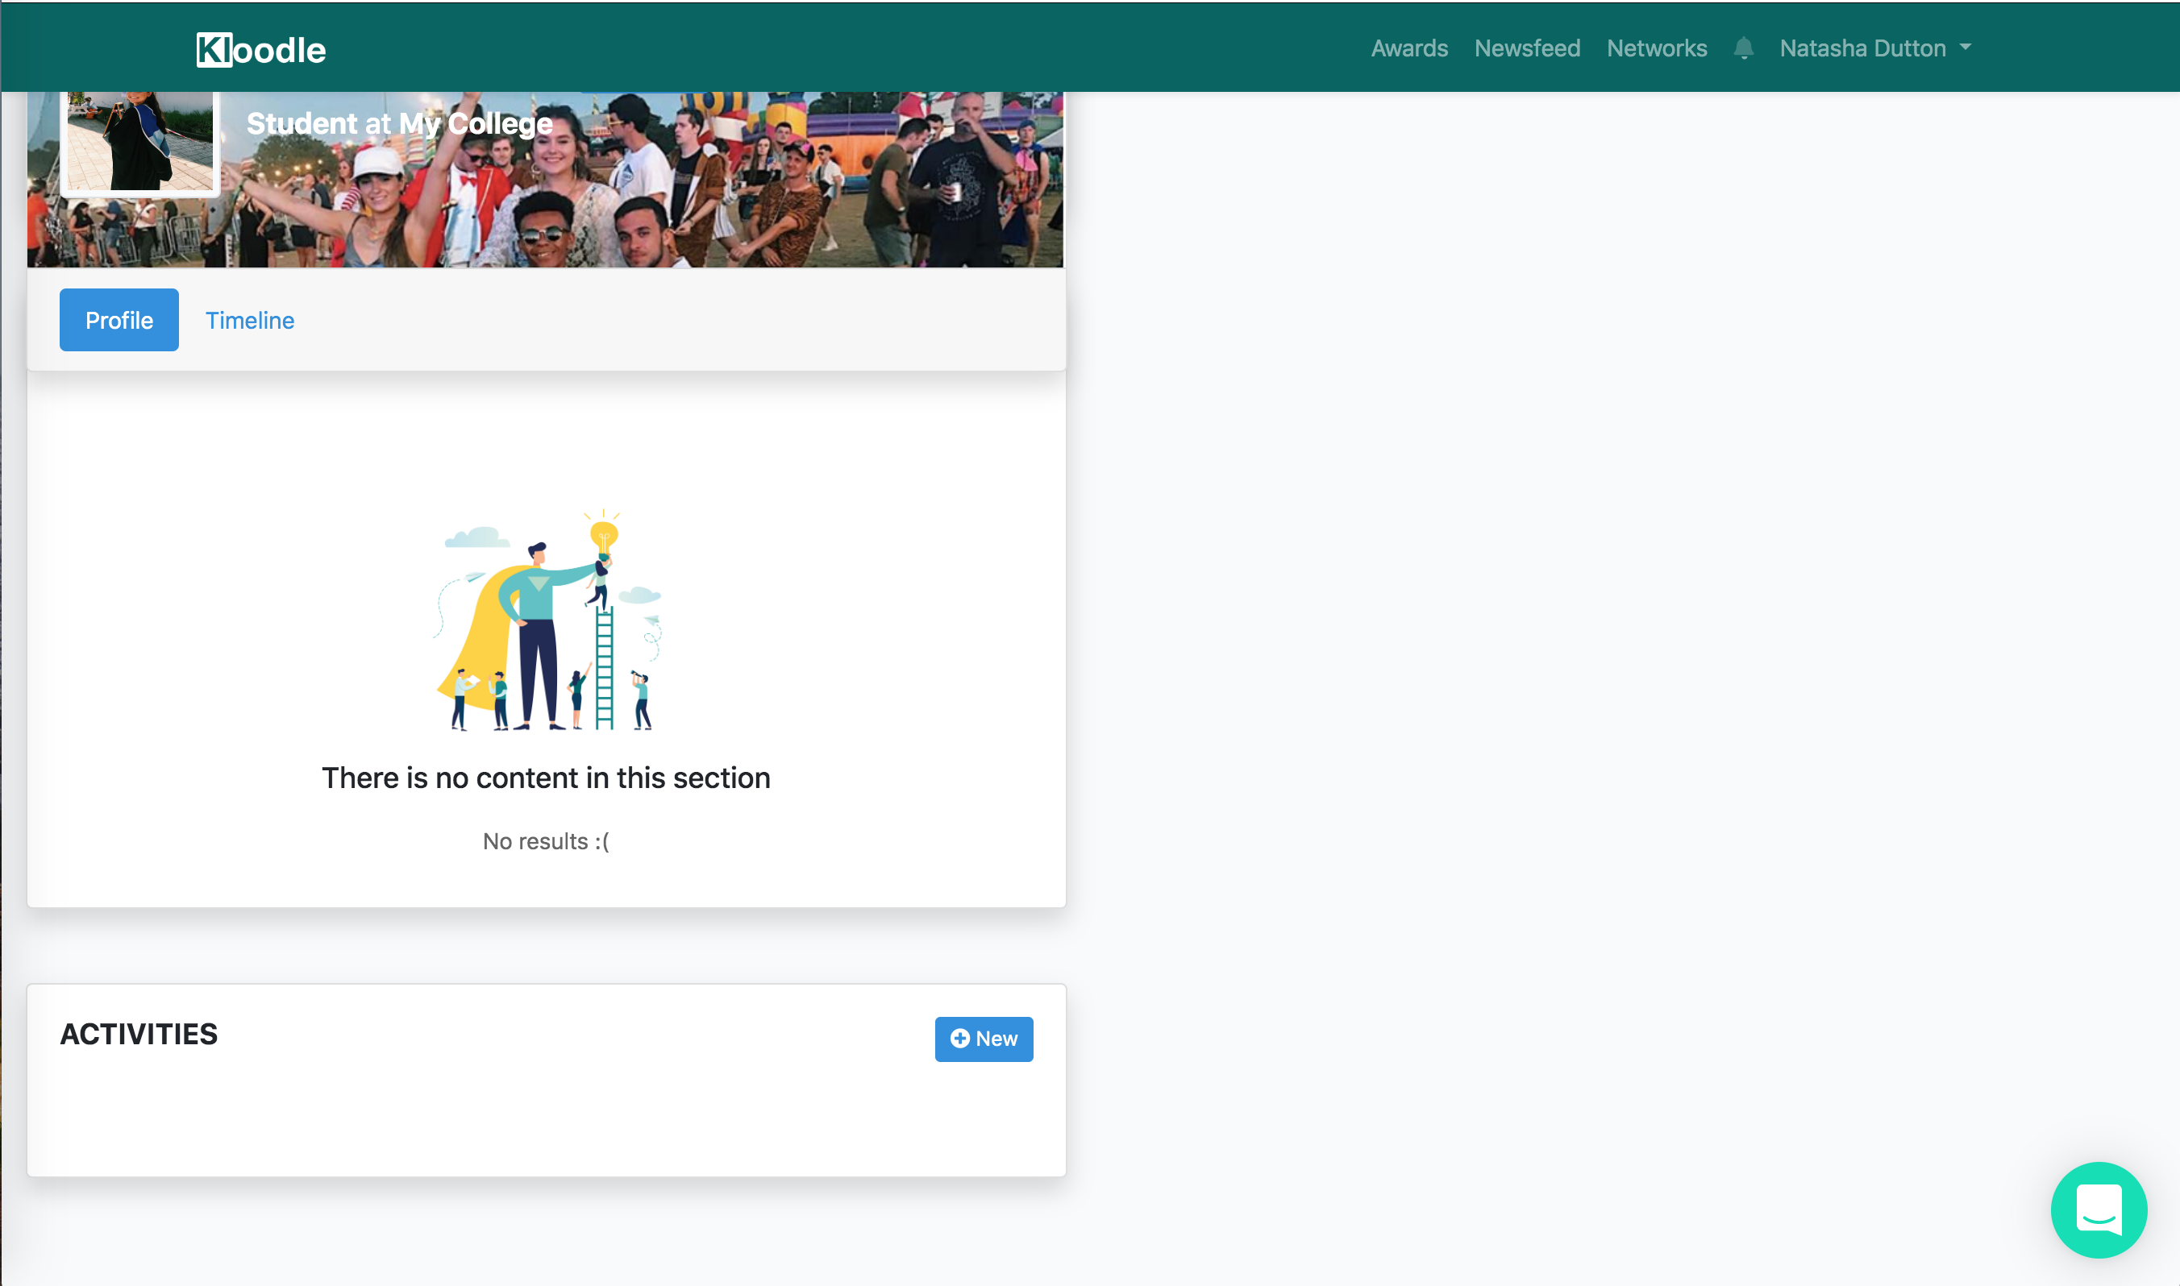Add a new activity with New button

(983, 1038)
